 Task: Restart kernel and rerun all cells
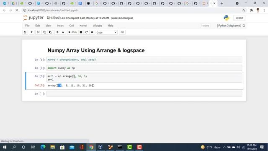click(x=92, y=32)
